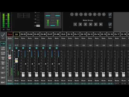
Task: Click the Ch 14 name label
Action: (97, 34)
